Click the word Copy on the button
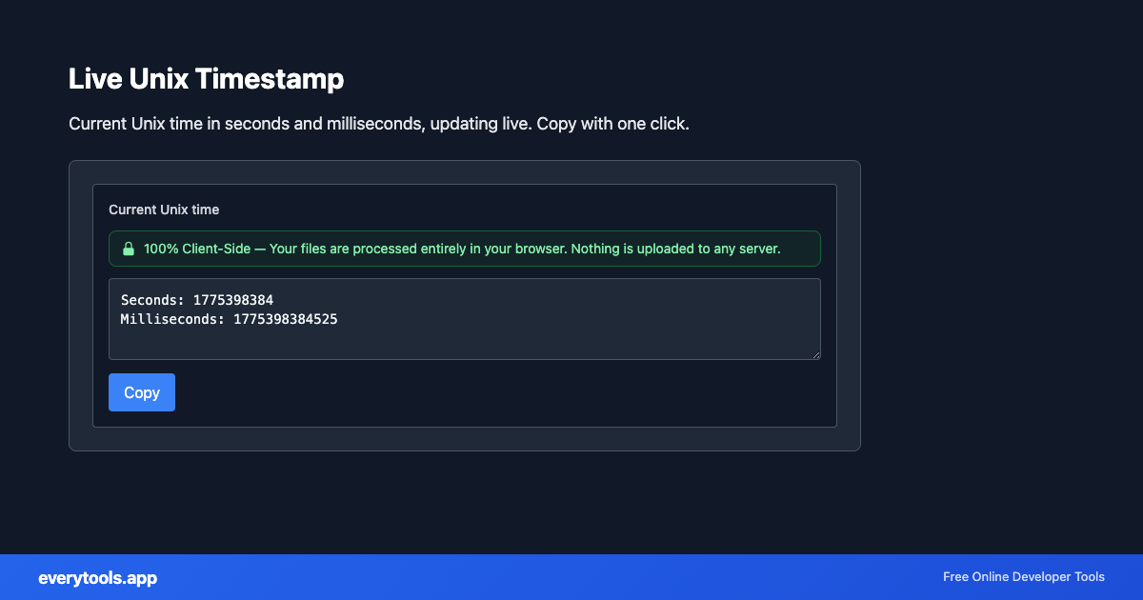 point(141,392)
